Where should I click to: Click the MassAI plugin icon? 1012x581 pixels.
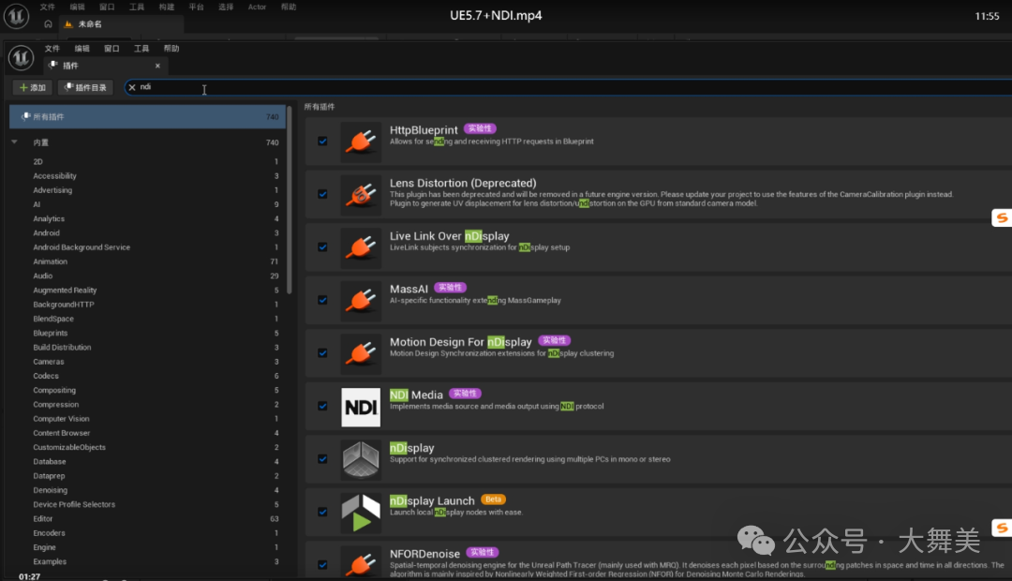pyautogui.click(x=361, y=301)
